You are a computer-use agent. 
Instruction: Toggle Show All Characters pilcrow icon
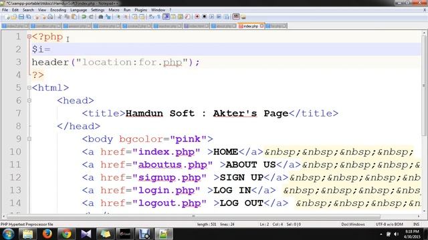(x=158, y=17)
